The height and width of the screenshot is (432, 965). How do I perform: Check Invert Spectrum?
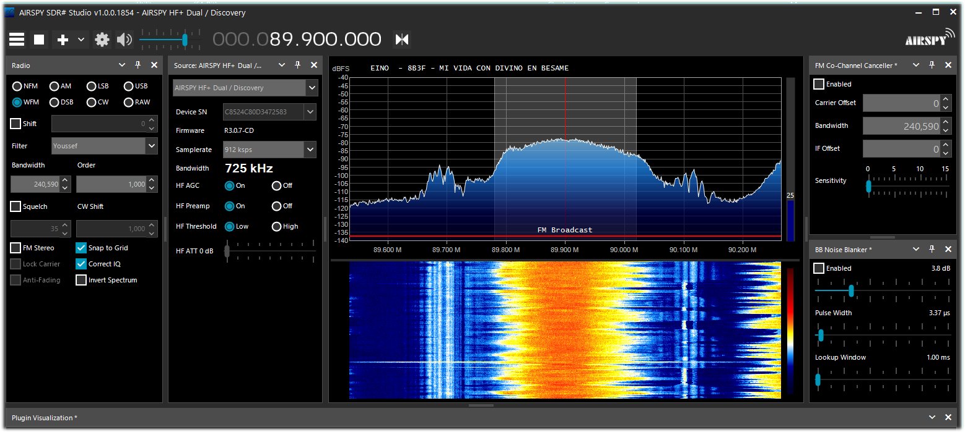pyautogui.click(x=81, y=280)
